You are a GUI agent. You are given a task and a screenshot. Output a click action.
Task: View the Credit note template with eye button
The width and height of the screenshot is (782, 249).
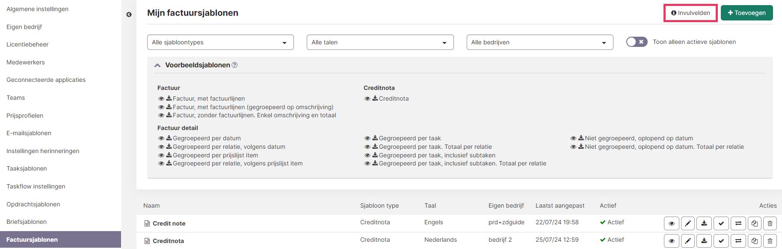pyautogui.click(x=672, y=223)
